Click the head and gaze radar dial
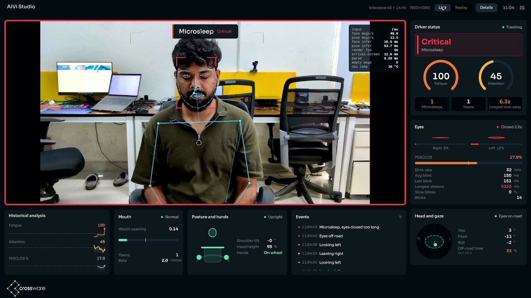This screenshot has width=531, height=298. tap(434, 241)
